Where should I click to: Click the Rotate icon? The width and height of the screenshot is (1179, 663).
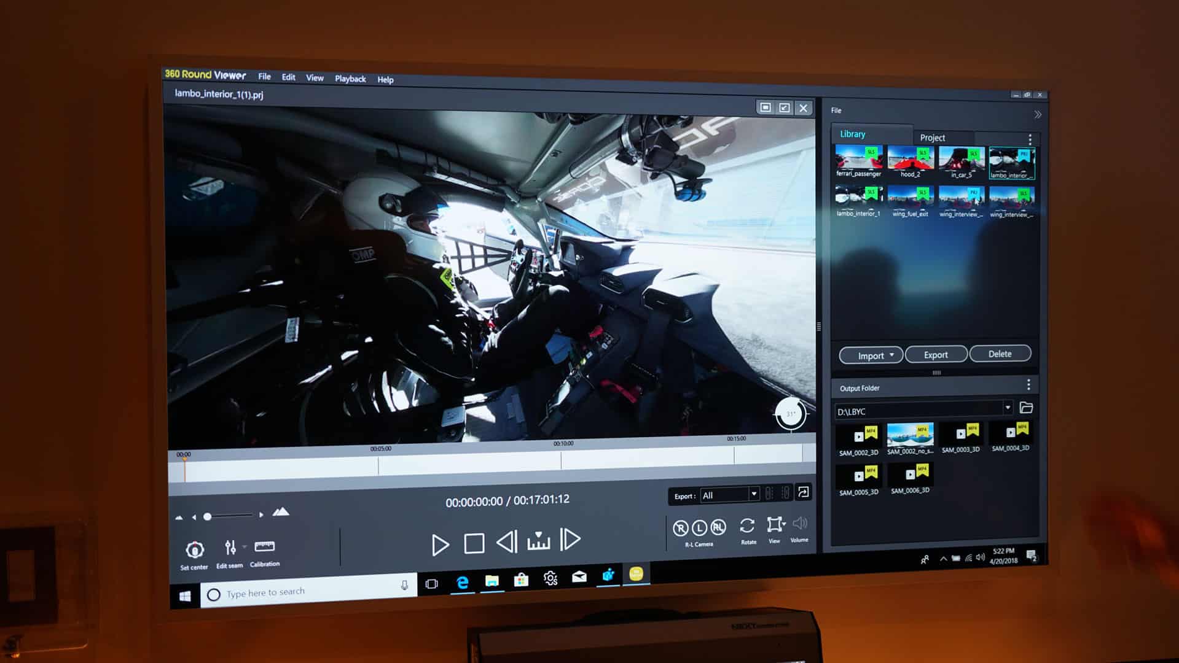(x=747, y=526)
